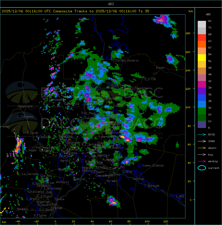Click the 140 mark on the vertical axis
This screenshot has width=222, height=225.
[188, 70]
